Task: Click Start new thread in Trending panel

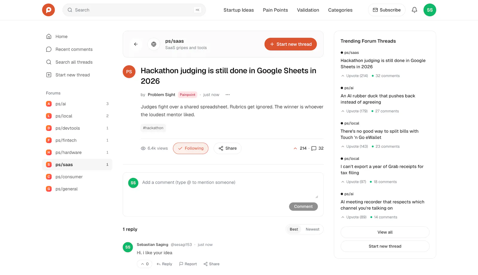Action: pyautogui.click(x=385, y=246)
